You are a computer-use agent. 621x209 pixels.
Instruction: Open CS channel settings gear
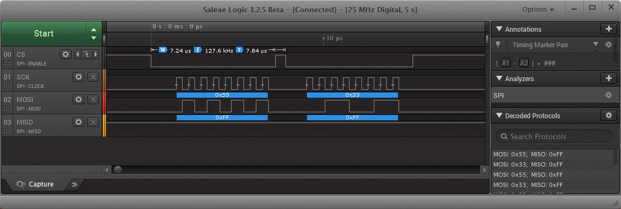(x=66, y=54)
